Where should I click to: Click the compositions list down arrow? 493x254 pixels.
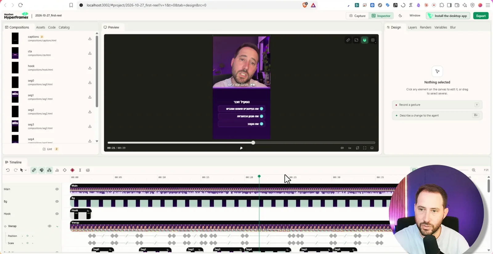coord(97,141)
